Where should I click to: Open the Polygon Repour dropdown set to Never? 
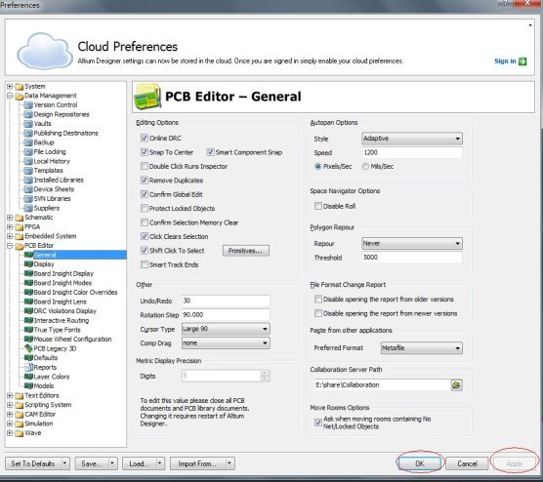[412, 244]
